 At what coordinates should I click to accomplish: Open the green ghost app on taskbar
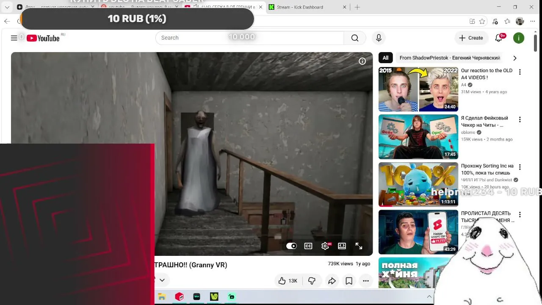[x=214, y=297]
